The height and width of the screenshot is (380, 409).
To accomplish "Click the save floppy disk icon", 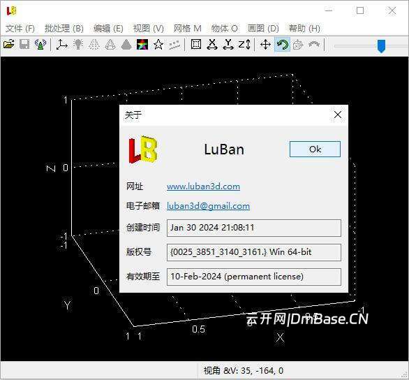I will (x=24, y=45).
